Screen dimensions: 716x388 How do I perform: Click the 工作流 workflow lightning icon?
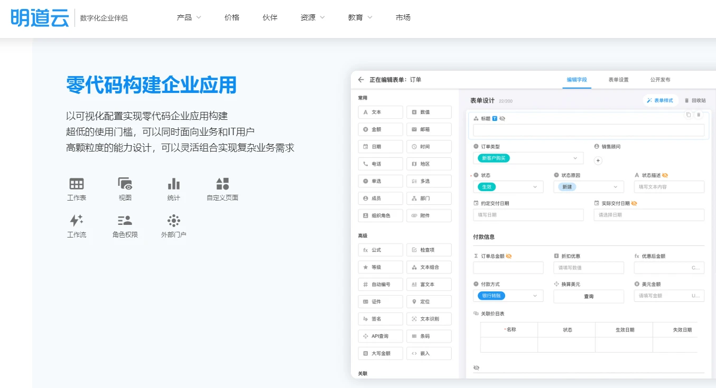point(77,221)
